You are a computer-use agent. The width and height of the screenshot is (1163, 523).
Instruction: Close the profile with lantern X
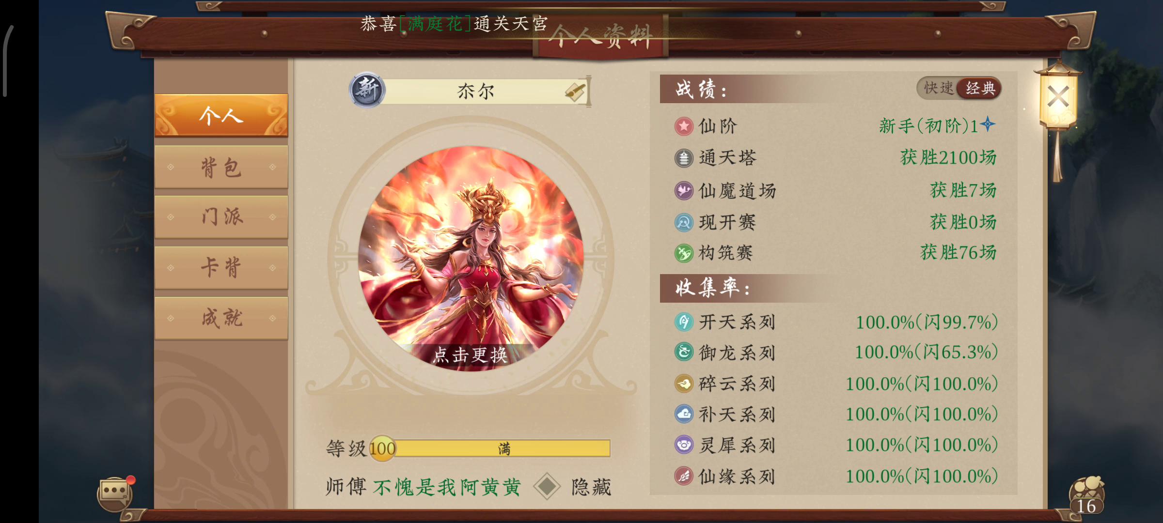click(x=1058, y=97)
